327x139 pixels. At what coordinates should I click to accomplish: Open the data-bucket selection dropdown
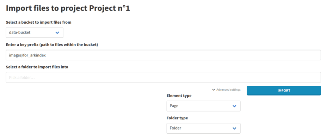(x=35, y=32)
